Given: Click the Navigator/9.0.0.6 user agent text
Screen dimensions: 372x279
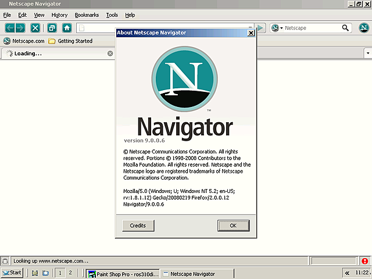Looking at the screenshot, I should (144, 204).
